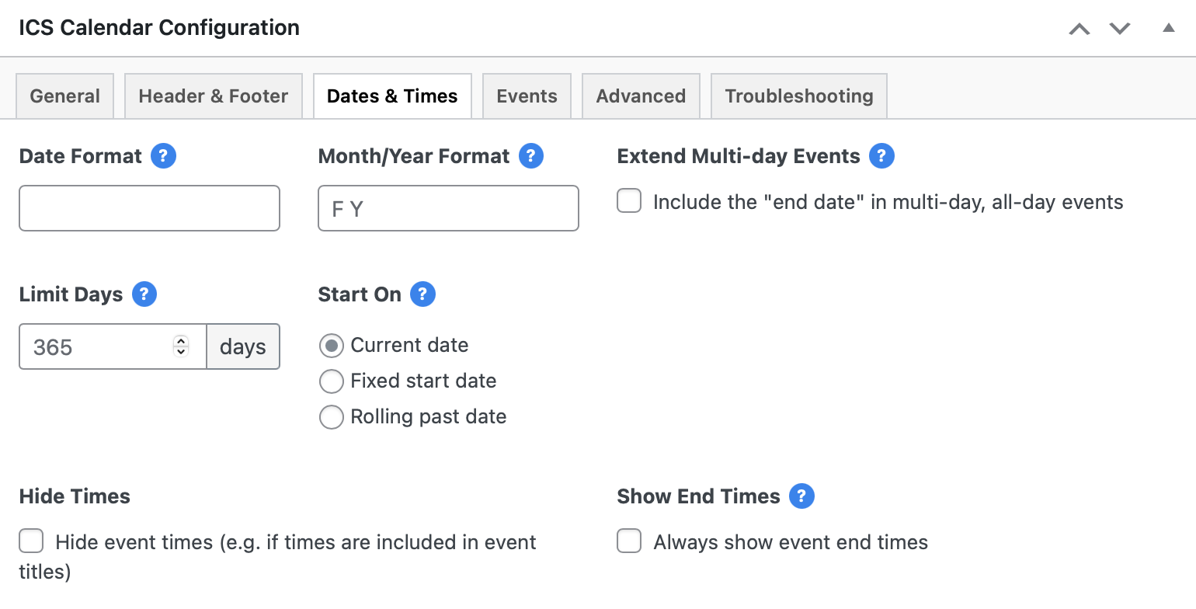Image resolution: width=1196 pixels, height=609 pixels.
Task: Open the Date Format help tooltip
Action: (163, 155)
